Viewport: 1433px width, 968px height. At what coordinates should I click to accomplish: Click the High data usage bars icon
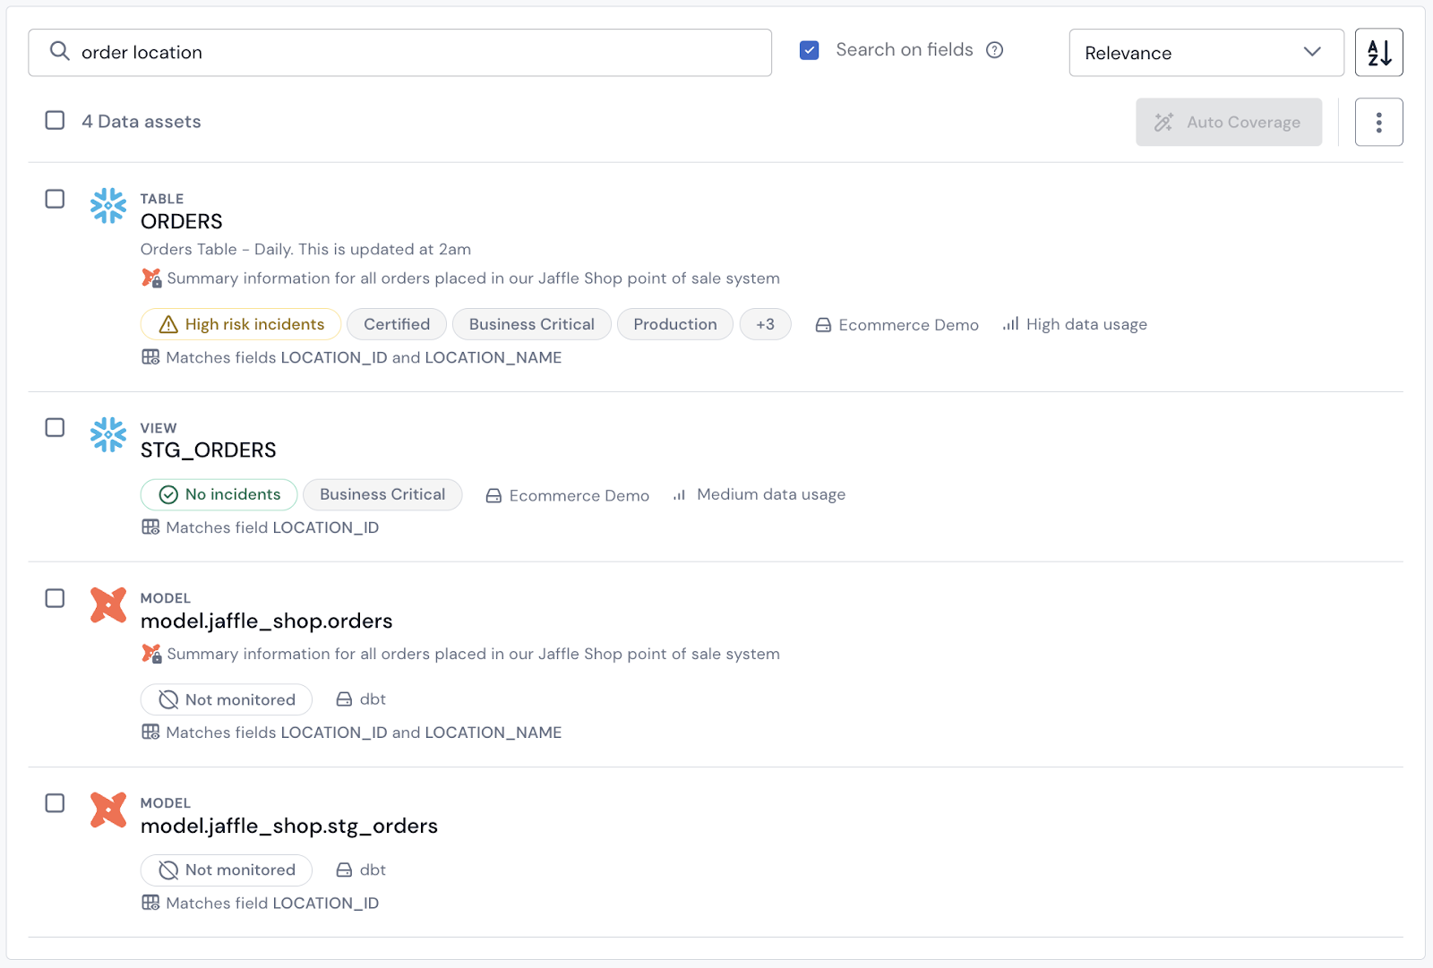tap(1009, 324)
